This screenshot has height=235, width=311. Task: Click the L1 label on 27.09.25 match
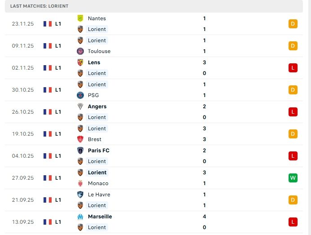pyautogui.click(x=58, y=178)
